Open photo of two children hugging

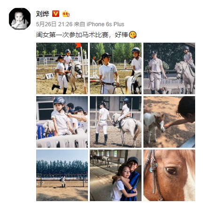coord(116,175)
